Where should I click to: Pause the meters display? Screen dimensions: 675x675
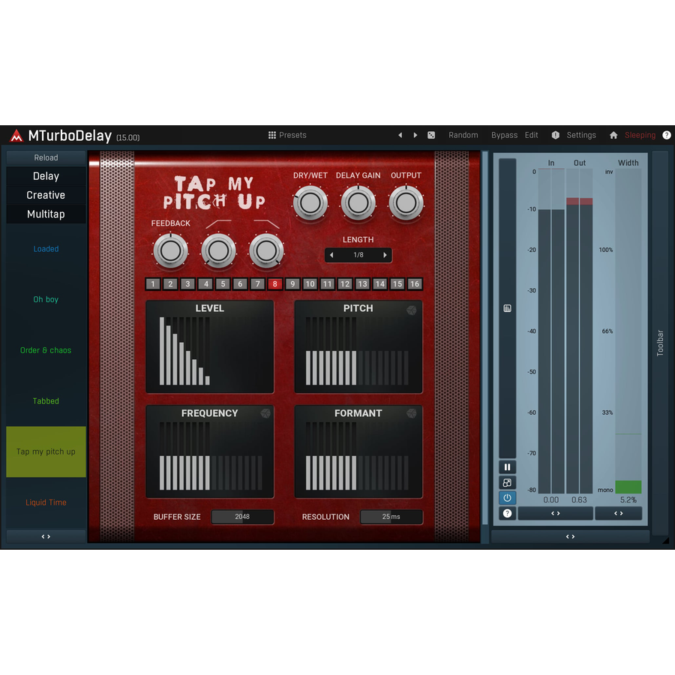pos(507,467)
